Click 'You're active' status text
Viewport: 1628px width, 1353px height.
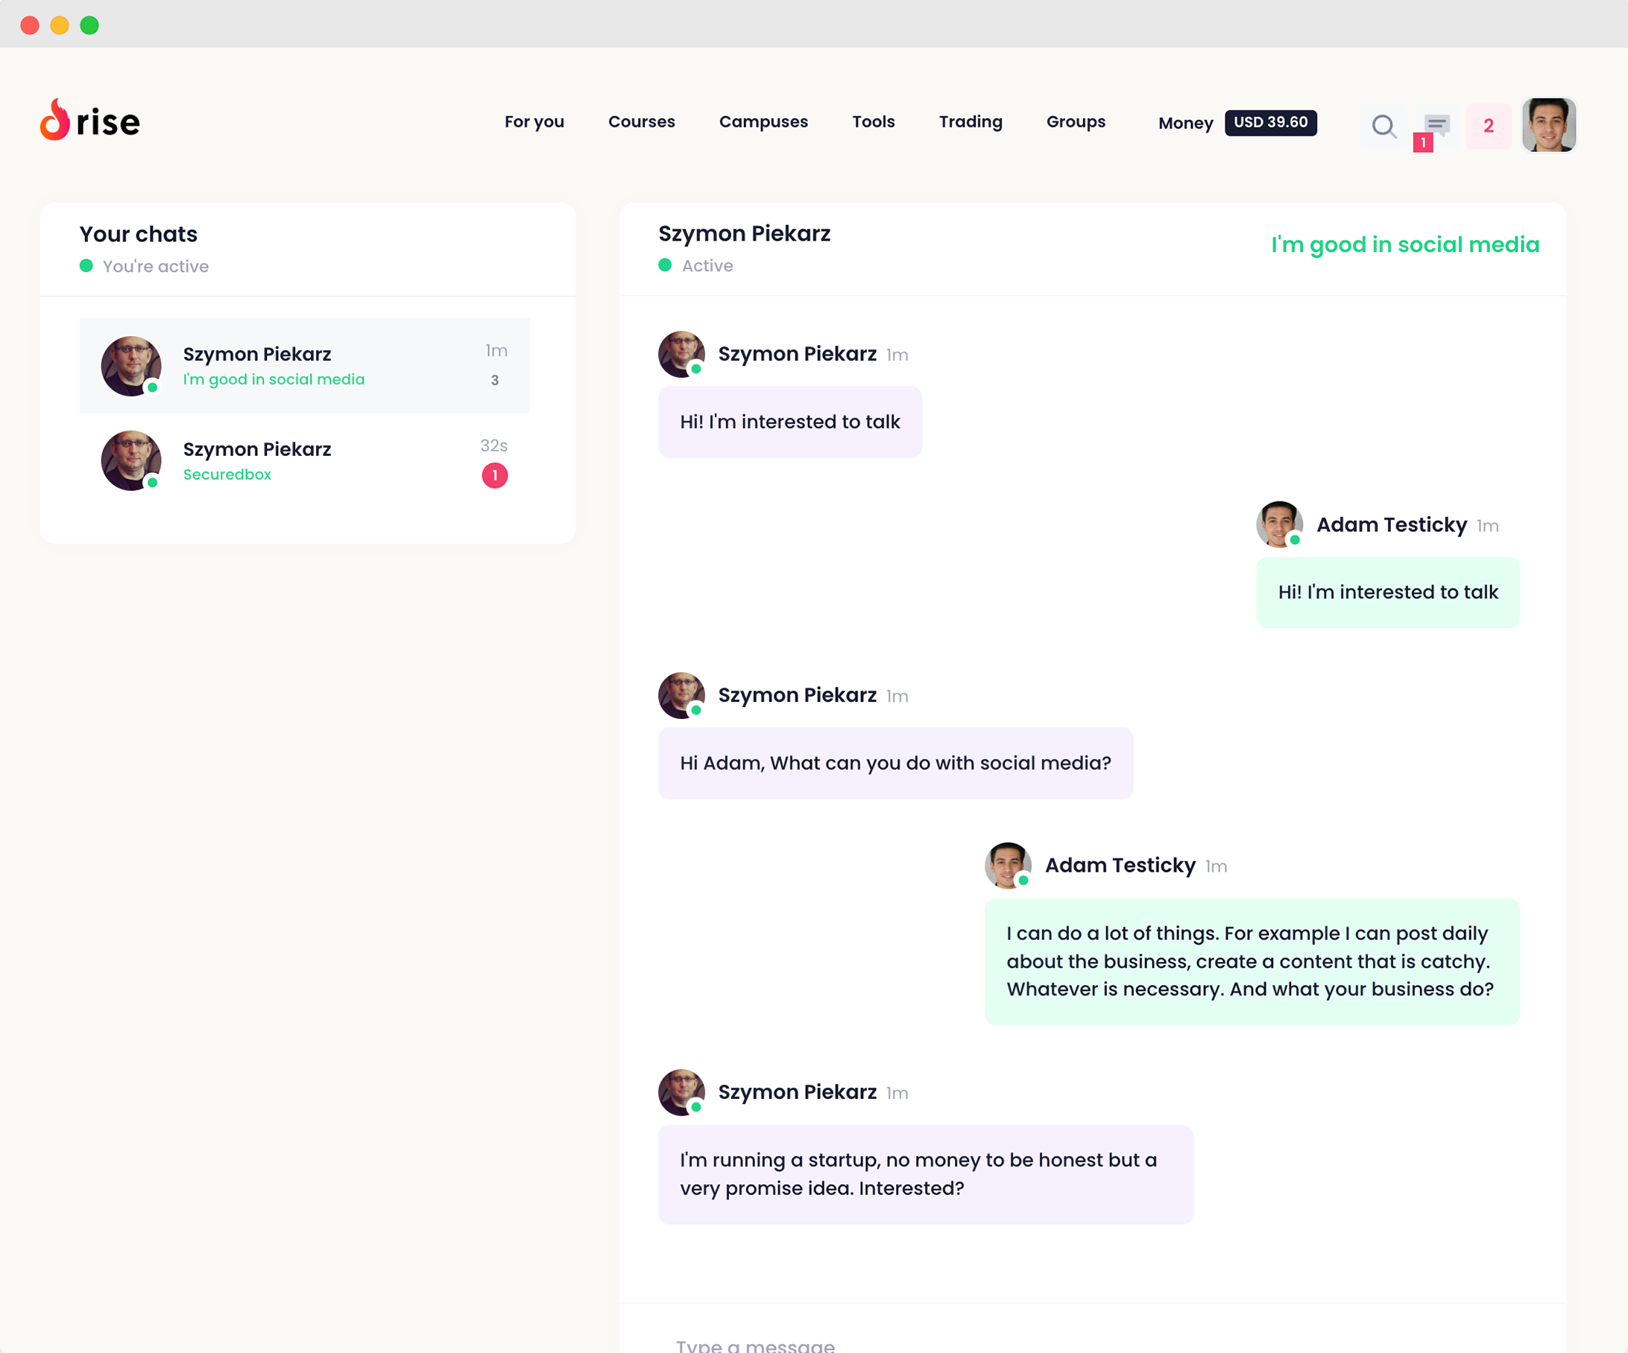pos(156,266)
